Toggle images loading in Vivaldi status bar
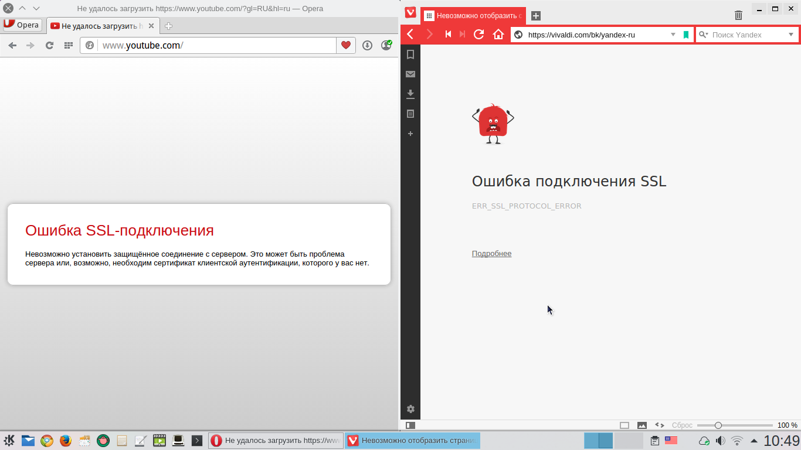 [642, 425]
